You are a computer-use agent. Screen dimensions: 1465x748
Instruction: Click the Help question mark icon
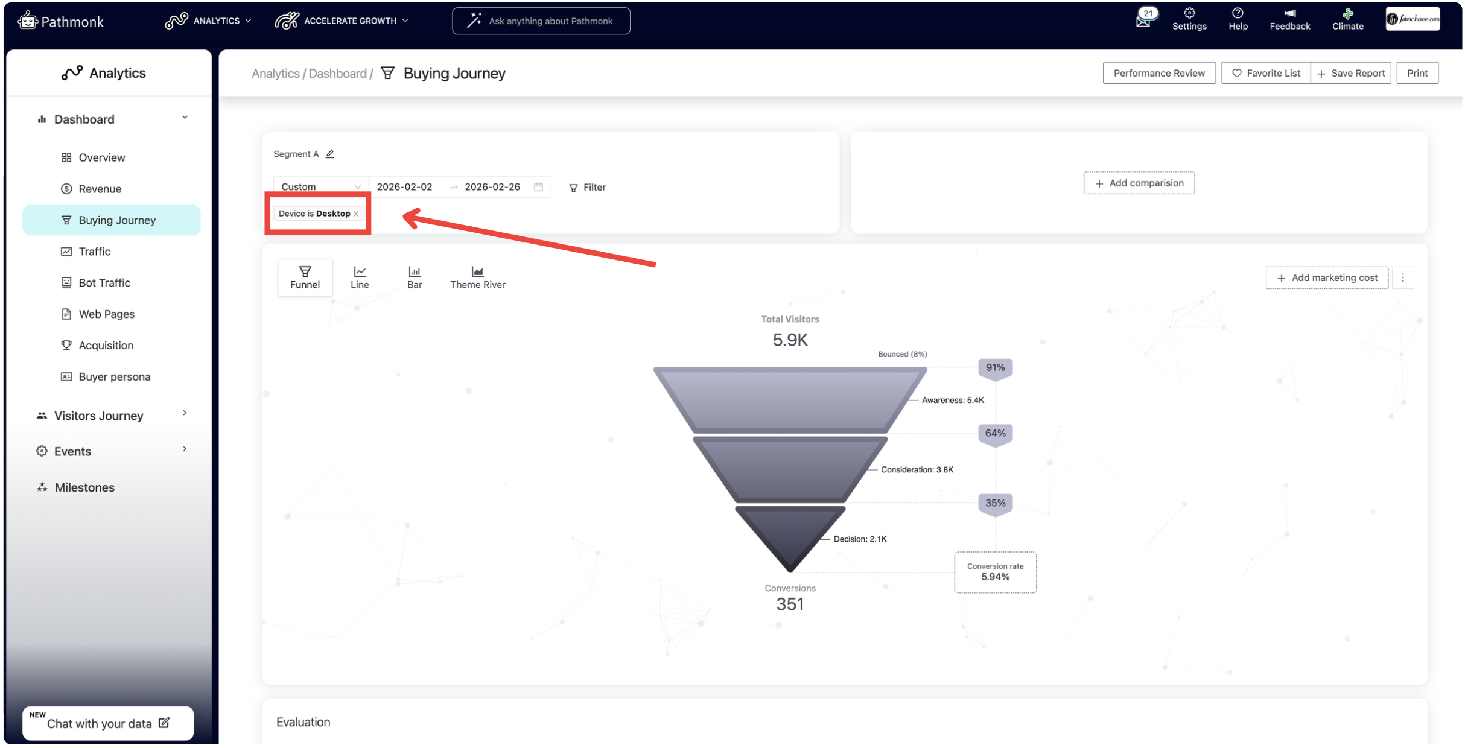coord(1238,14)
